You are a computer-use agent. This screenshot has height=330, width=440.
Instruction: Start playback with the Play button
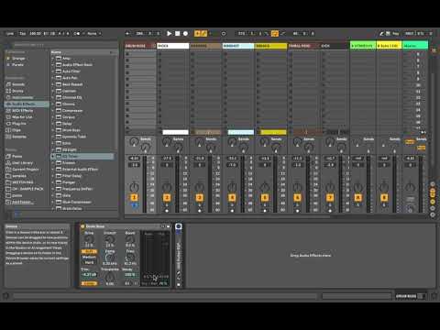pyautogui.click(x=169, y=33)
